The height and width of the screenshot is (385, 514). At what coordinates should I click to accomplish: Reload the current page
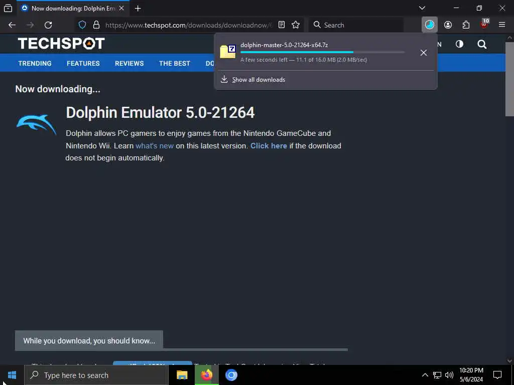point(48,25)
